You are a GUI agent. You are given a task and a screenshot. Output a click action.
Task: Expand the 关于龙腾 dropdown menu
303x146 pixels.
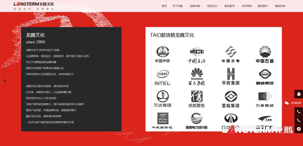click(x=179, y=6)
